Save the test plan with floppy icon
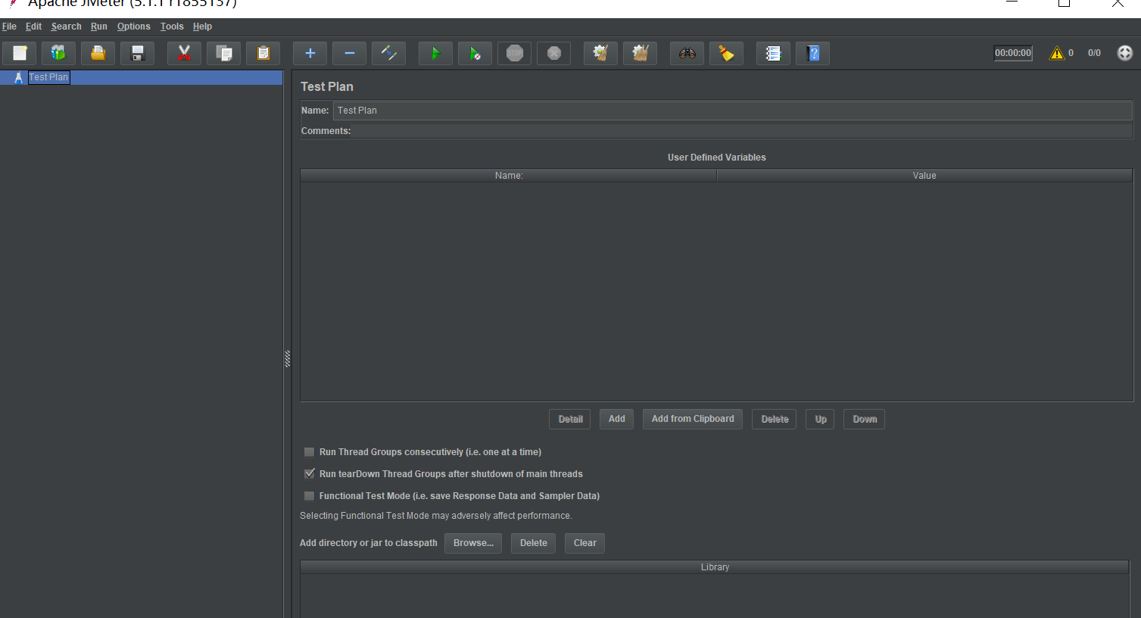The width and height of the screenshot is (1141, 618). click(138, 53)
